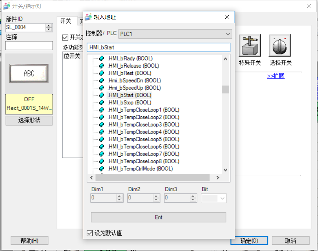Click the .HMI_bRelease tag icon
The width and height of the screenshot is (318, 251).
click(x=102, y=66)
